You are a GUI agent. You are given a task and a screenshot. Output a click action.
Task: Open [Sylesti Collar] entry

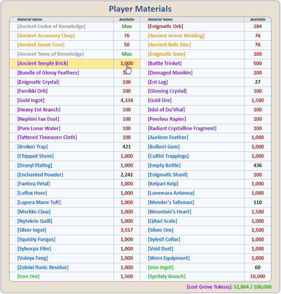point(164,240)
